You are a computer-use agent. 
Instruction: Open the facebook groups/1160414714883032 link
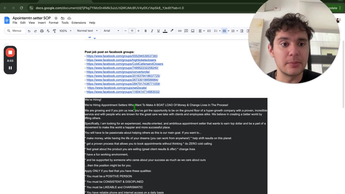(123, 92)
